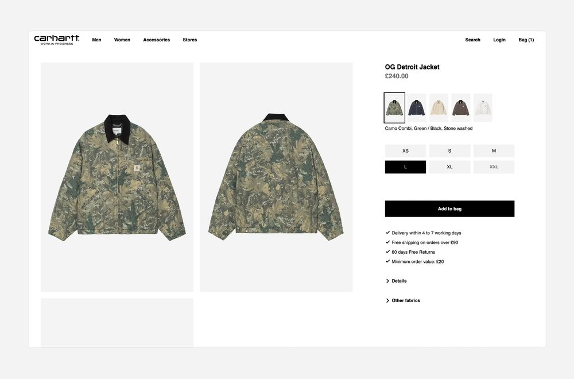
Task: Open the Stores page link
Action: coord(189,40)
